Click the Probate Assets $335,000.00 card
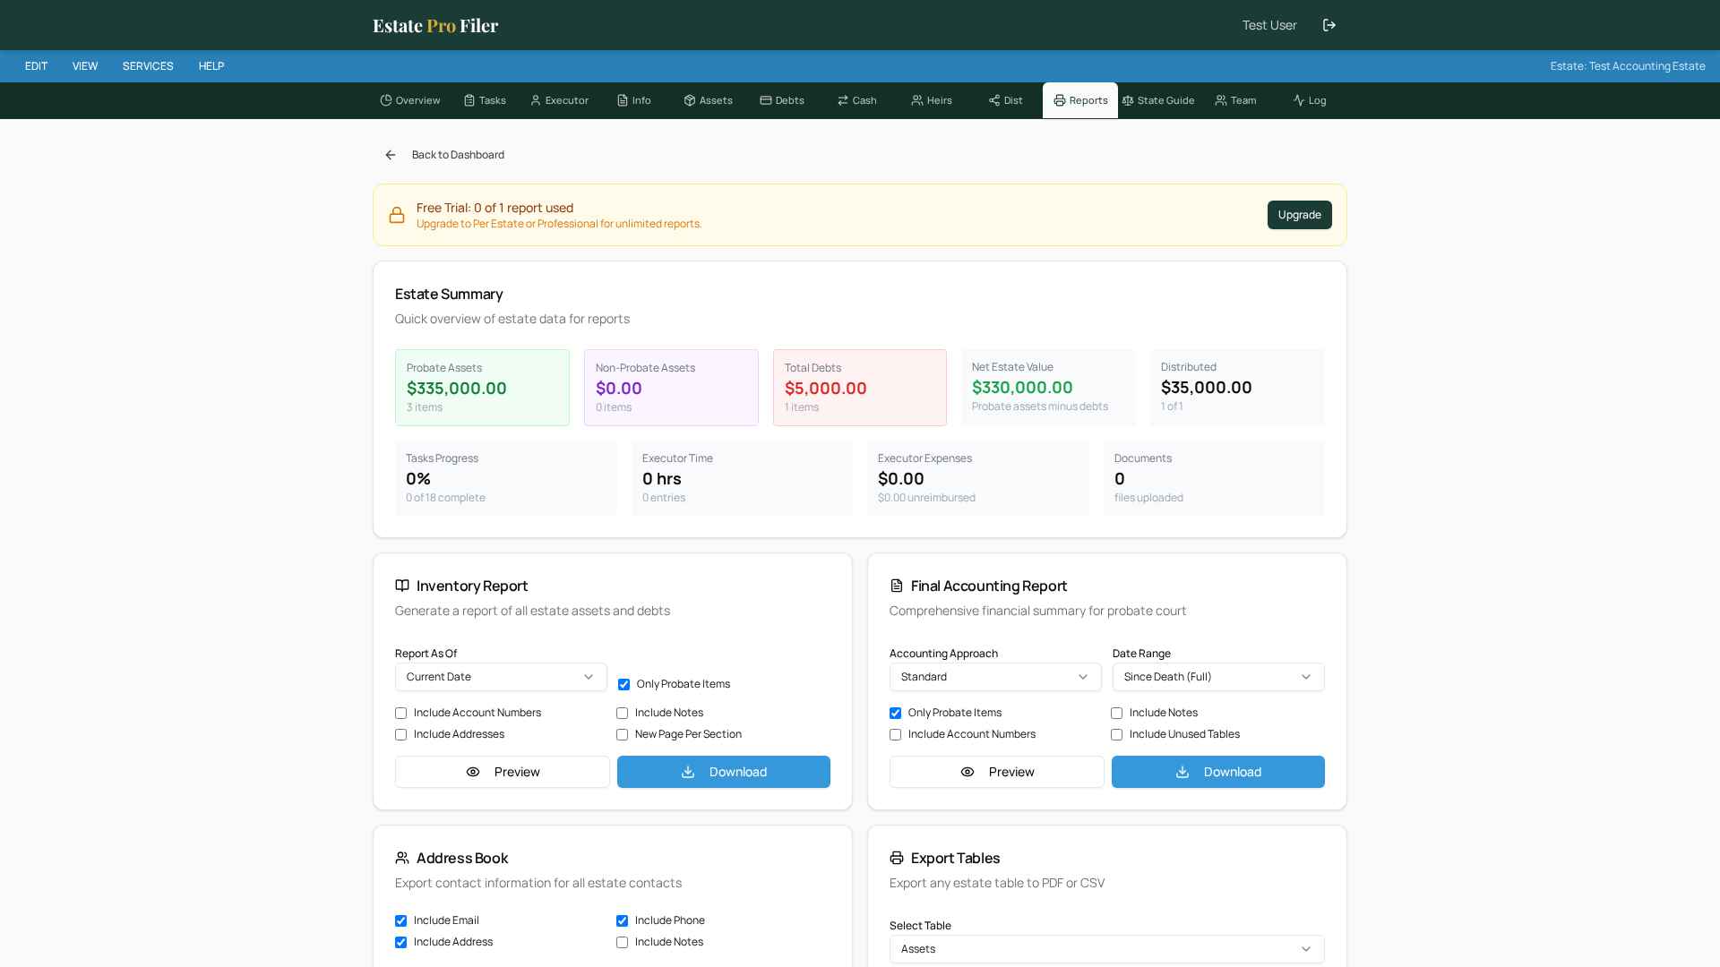Image resolution: width=1720 pixels, height=967 pixels. [482, 388]
